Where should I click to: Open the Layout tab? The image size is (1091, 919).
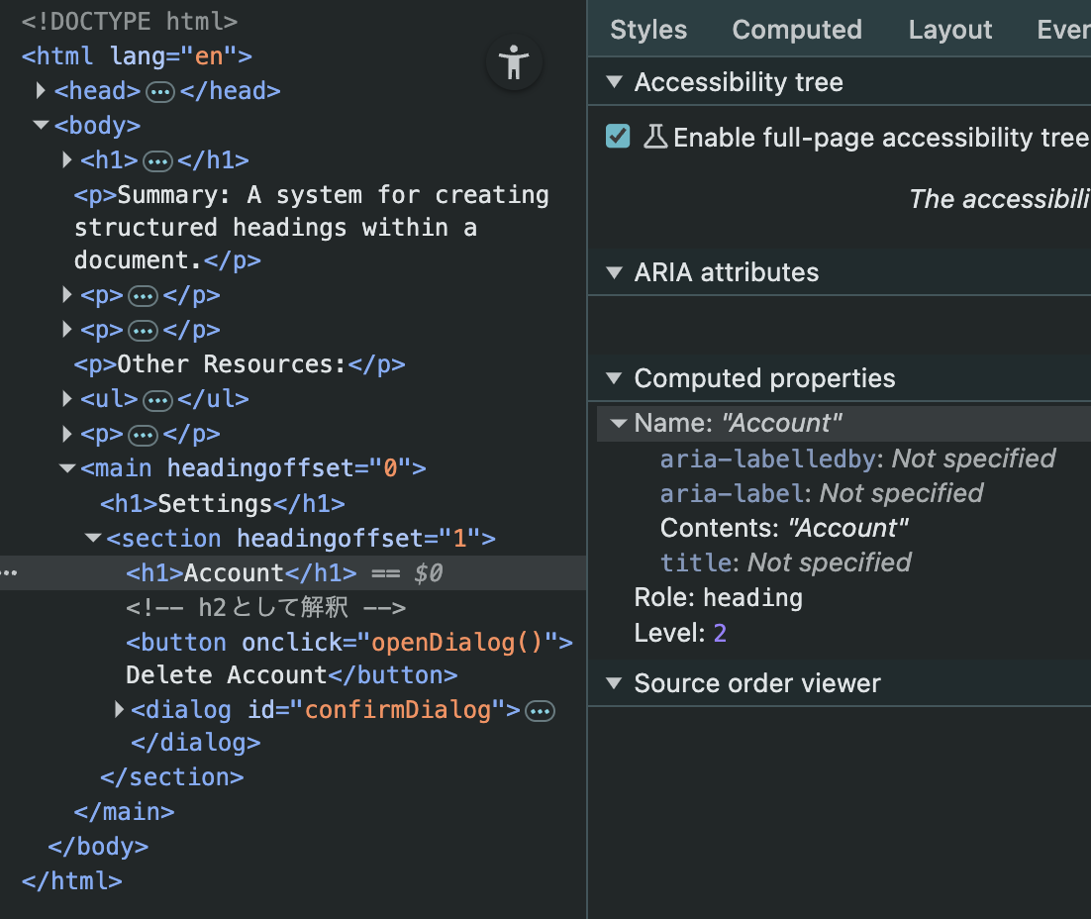point(948,29)
